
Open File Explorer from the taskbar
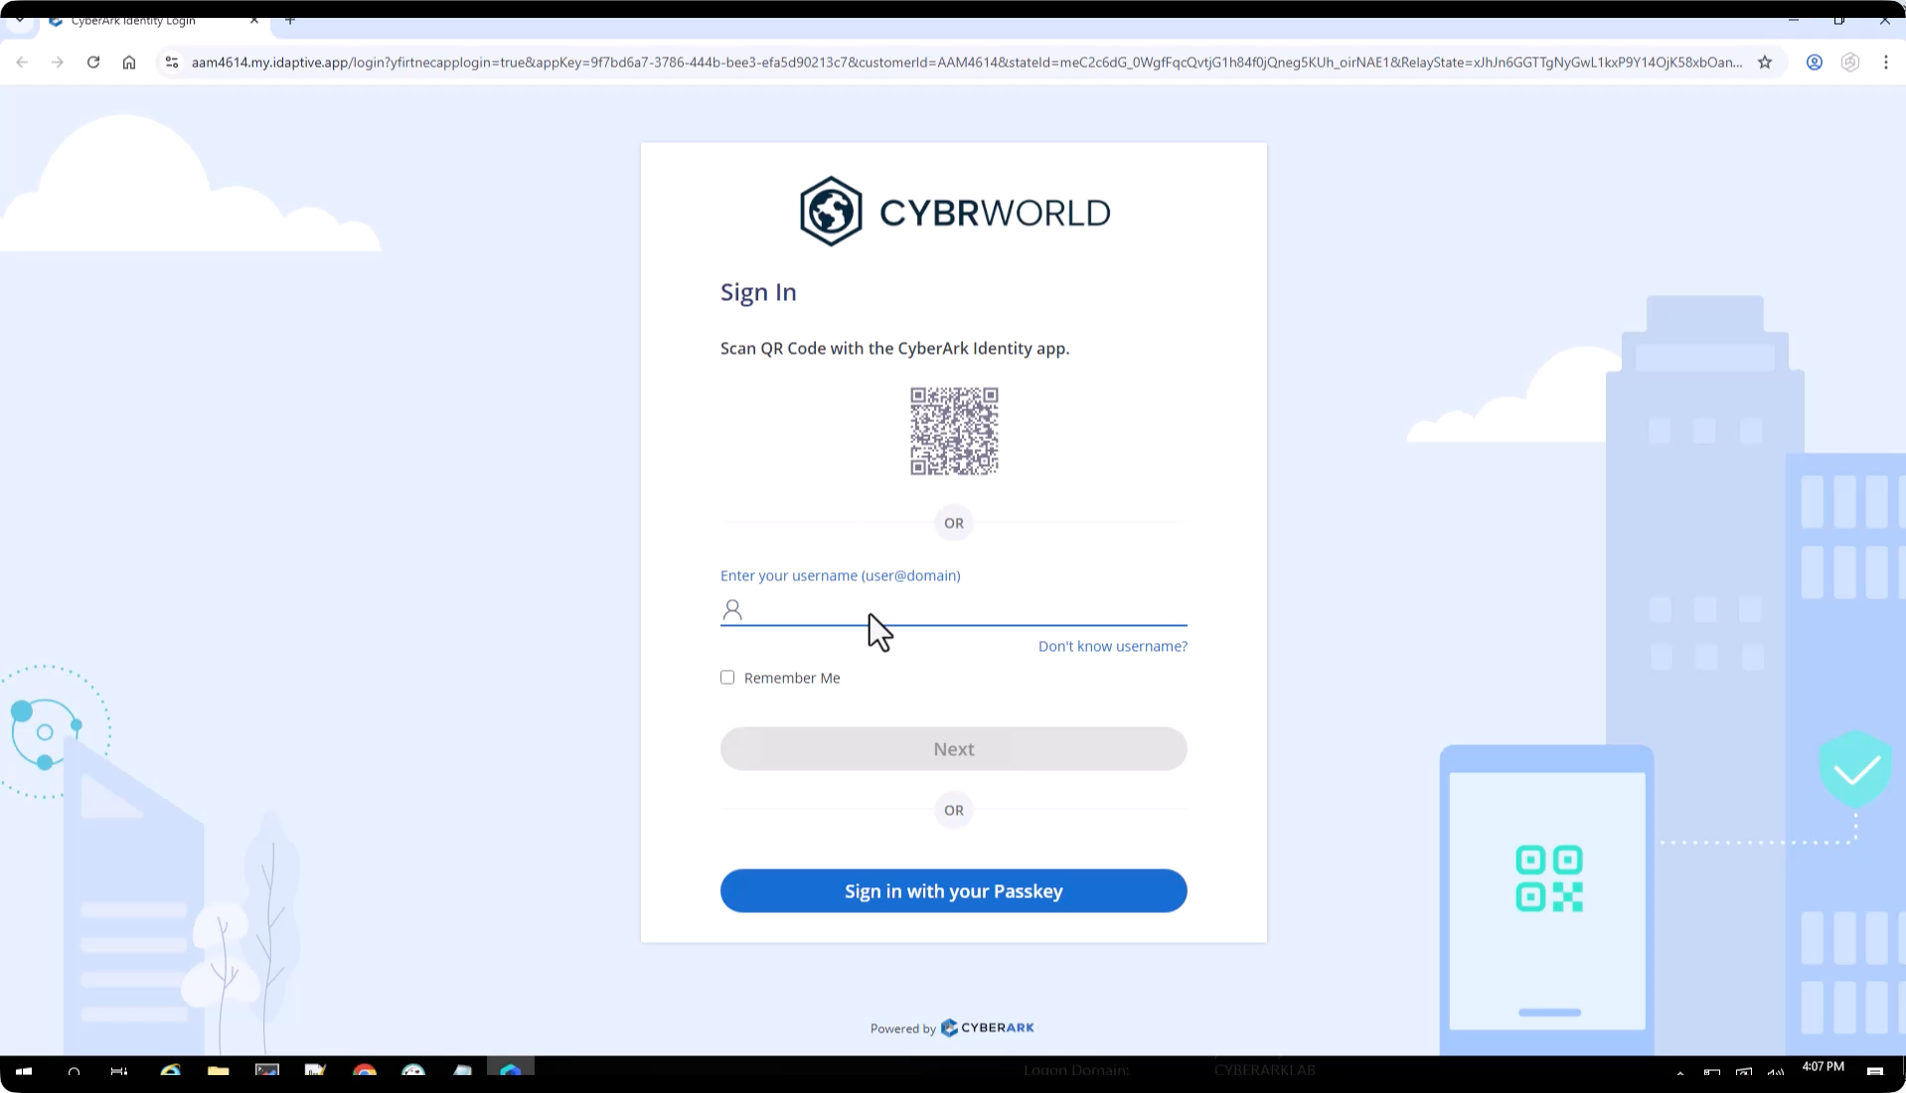pos(219,1071)
